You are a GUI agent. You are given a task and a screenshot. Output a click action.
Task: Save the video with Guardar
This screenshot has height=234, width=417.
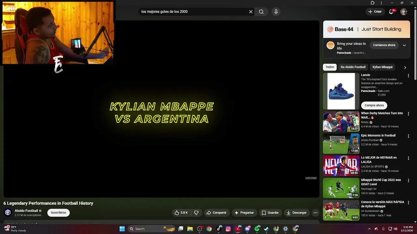click(270, 213)
